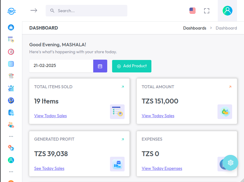This screenshot has width=244, height=182.
Task: Click the date field showing 21-02-2025
Action: (61, 66)
